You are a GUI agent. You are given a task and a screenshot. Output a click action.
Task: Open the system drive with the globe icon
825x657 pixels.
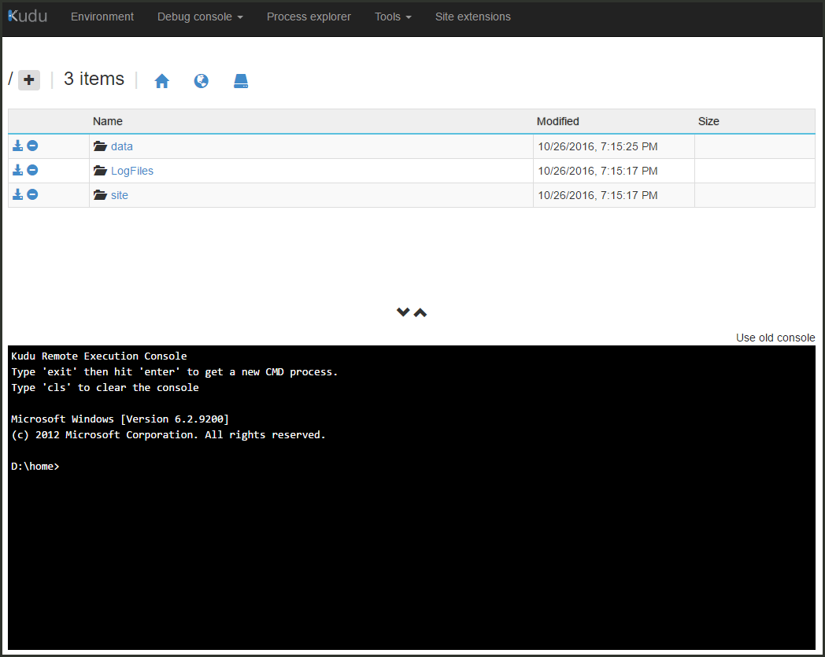[202, 79]
